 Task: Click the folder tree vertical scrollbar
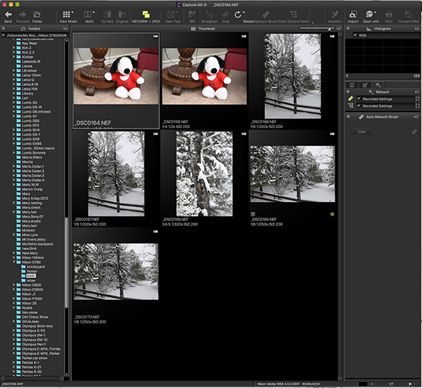pyautogui.click(x=66, y=263)
